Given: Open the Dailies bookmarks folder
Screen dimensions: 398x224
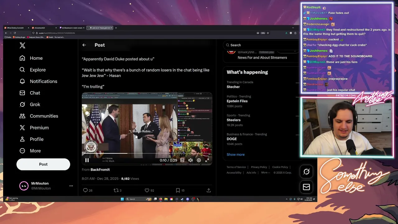Looking at the screenshot, I should [8, 37].
